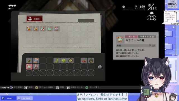Click the cloud weather icon
Viewport: 179px width, 101px height.
pyautogui.click(x=152, y=13)
